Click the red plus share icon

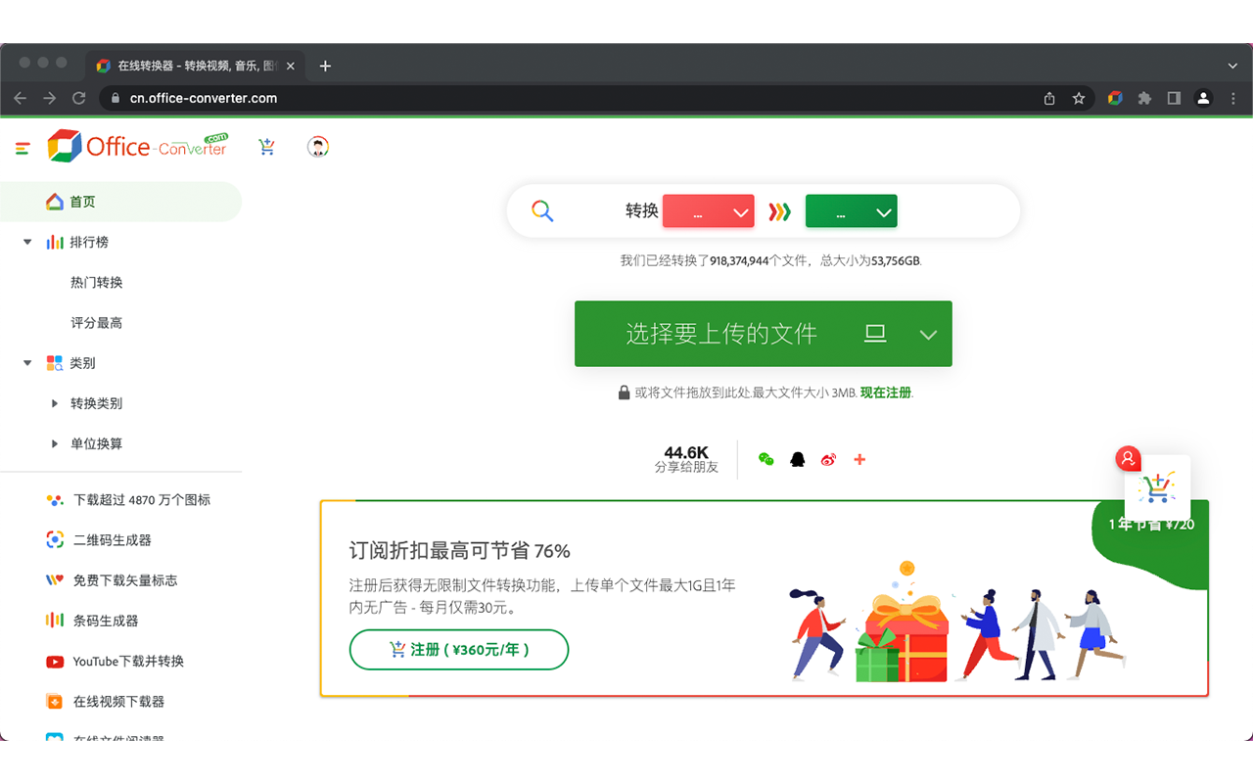(860, 458)
